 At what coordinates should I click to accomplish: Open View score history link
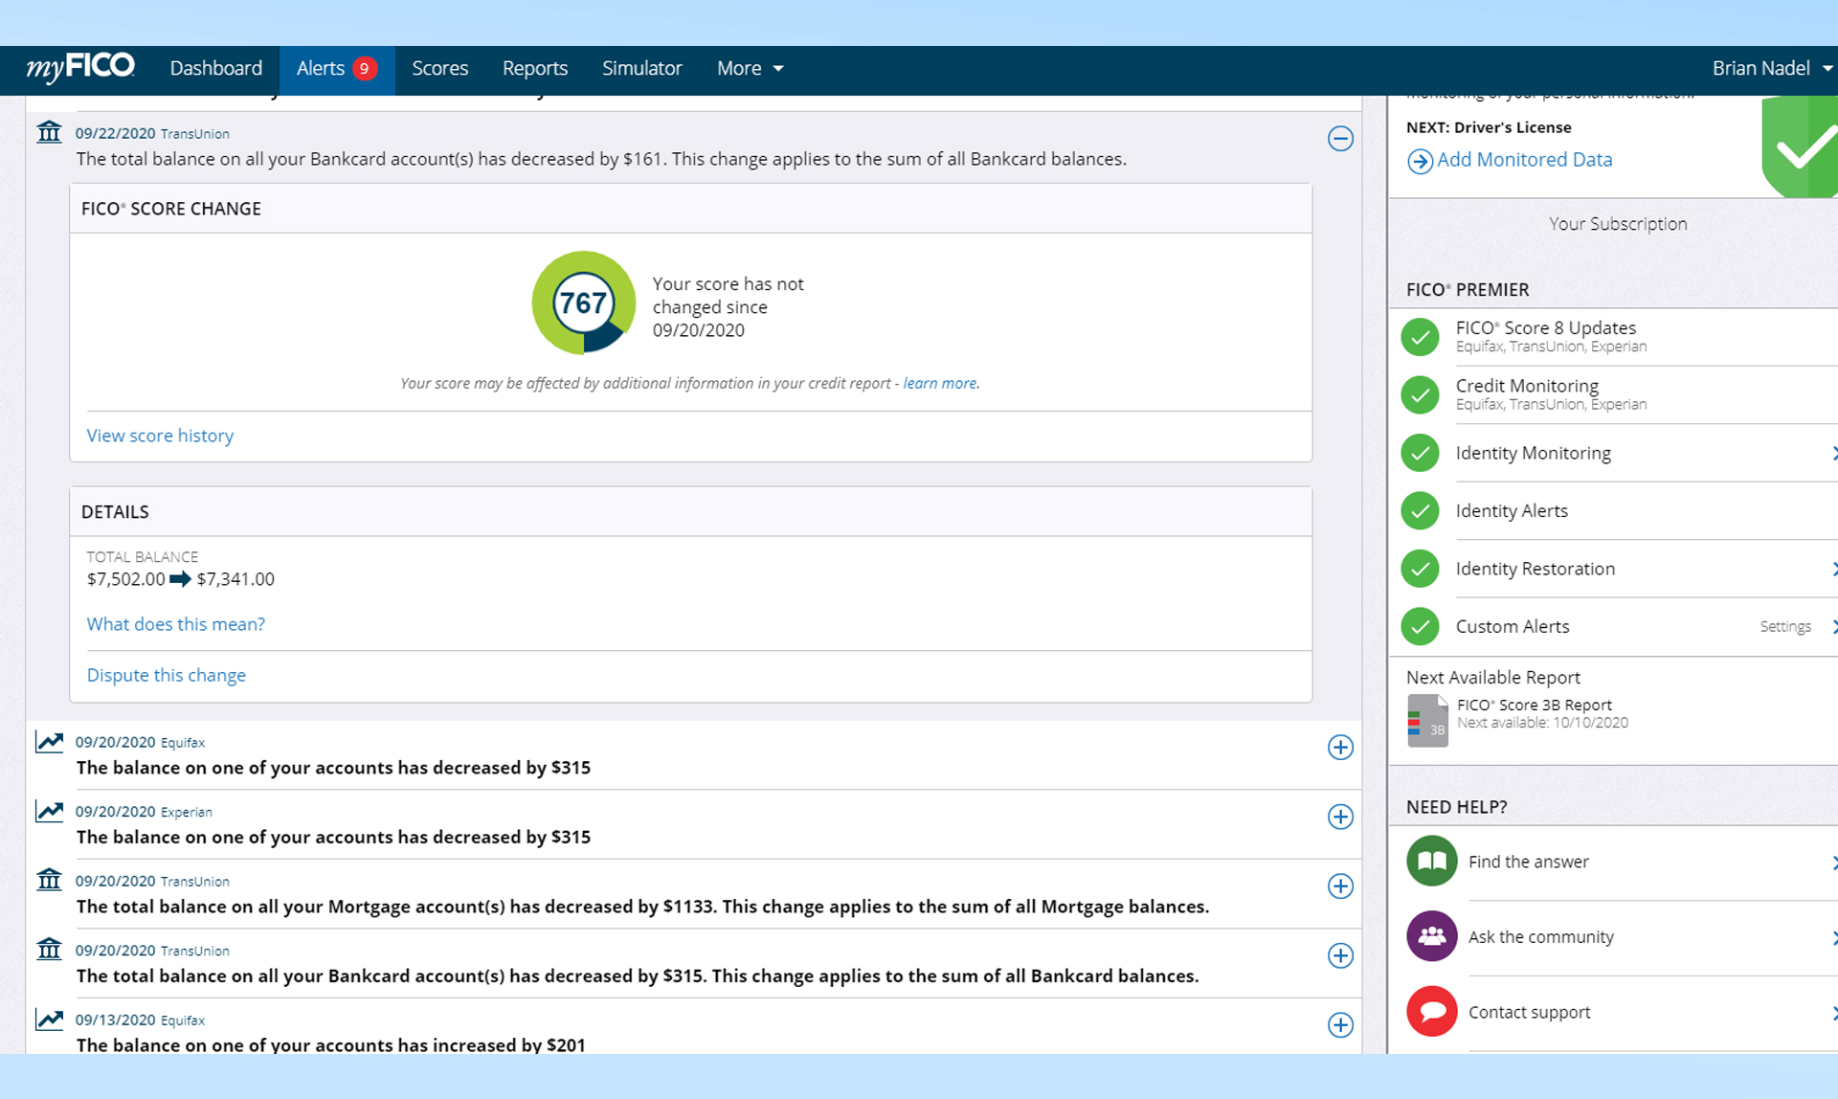coord(160,436)
